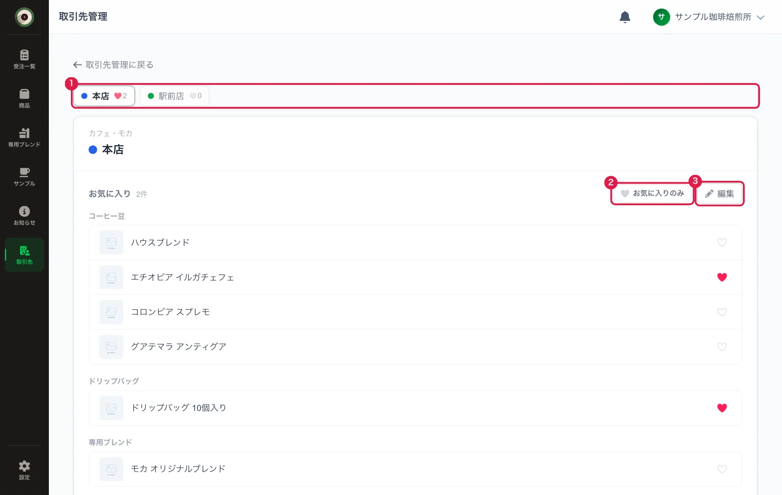Favorite モカ オリジナルブレンド heart
Image resolution: width=782 pixels, height=495 pixels.
click(722, 469)
